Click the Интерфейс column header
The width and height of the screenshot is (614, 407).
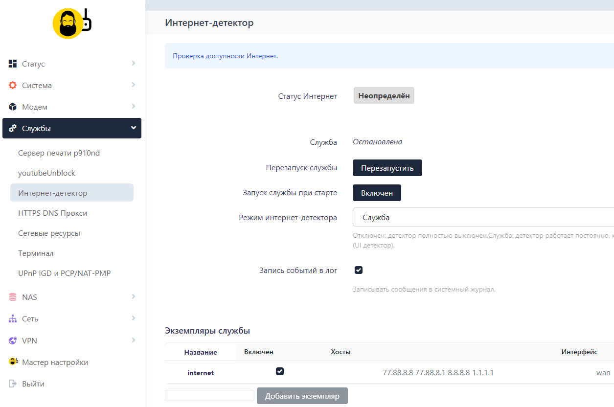point(579,352)
